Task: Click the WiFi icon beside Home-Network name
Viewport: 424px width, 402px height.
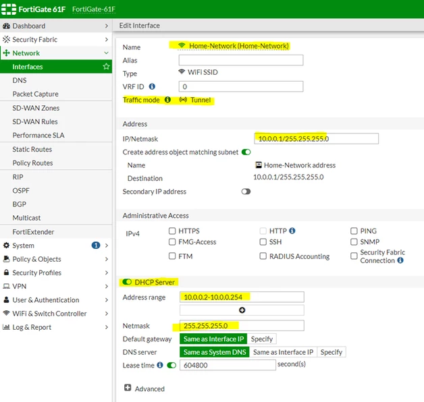Action: tap(182, 45)
